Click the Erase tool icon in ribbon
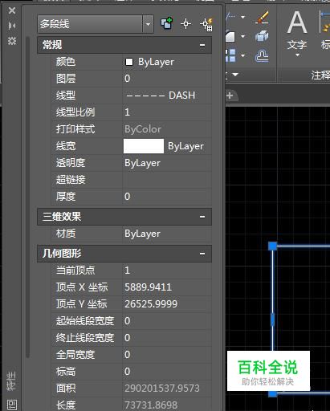 pyautogui.click(x=263, y=18)
